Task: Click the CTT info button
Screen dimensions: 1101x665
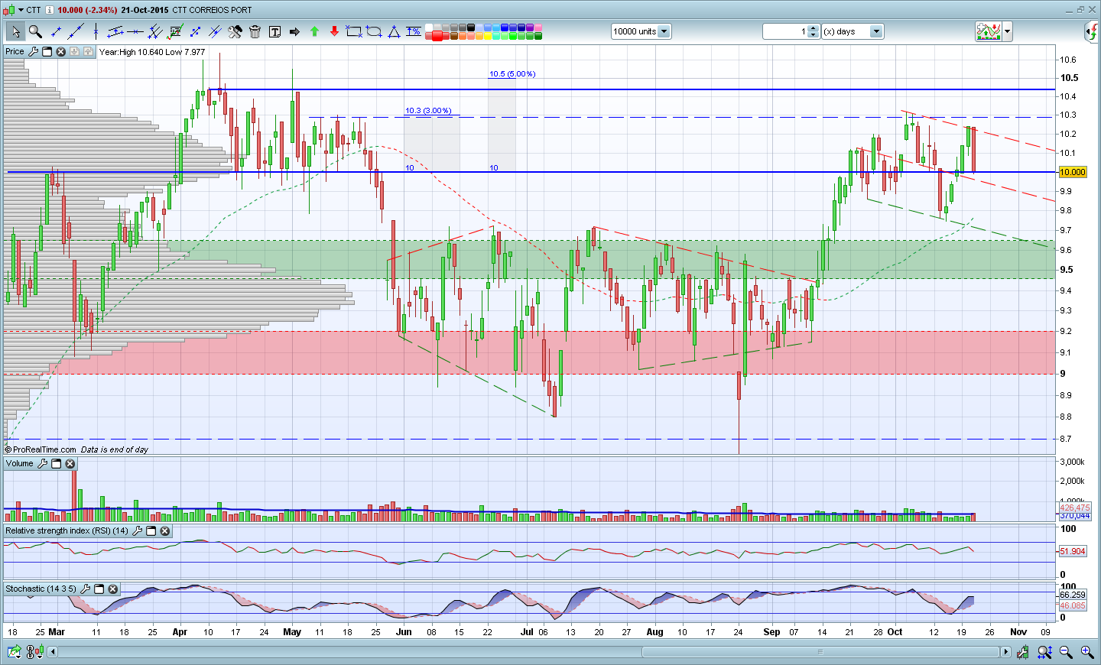Action: point(50,10)
